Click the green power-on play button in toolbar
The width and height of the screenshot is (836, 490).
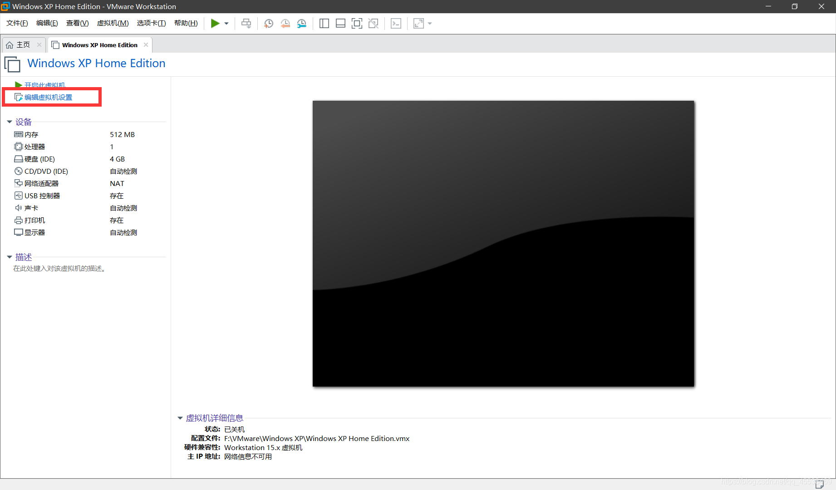tap(215, 23)
